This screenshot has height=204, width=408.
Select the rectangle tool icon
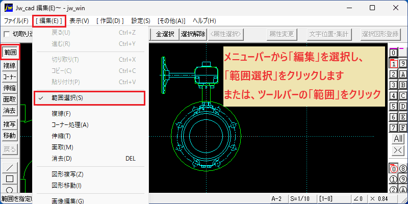[10, 179]
